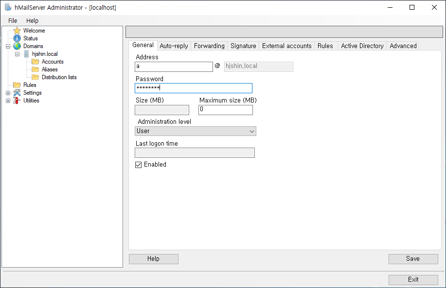Select the Settings tree item label
Viewport: 446px width, 288px height.
coord(33,93)
